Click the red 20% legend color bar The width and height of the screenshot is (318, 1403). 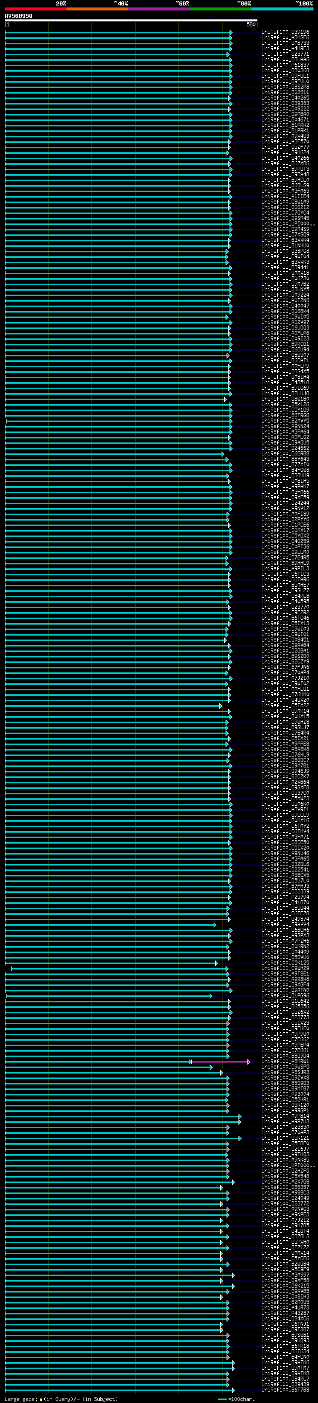(35, 9)
